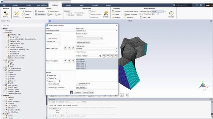
Task: Click first icon beside Report Files list
Action: 66,48
